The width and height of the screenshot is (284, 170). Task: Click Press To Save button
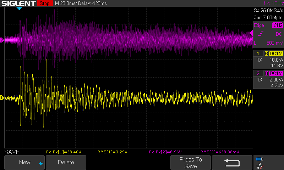pos(191,163)
